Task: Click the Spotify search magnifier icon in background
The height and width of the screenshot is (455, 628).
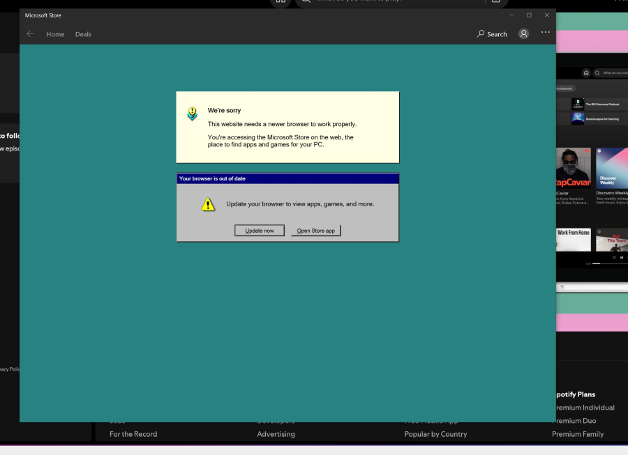Action: (x=597, y=72)
